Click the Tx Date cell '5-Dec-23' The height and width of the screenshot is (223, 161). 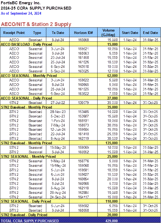coord(58,116)
